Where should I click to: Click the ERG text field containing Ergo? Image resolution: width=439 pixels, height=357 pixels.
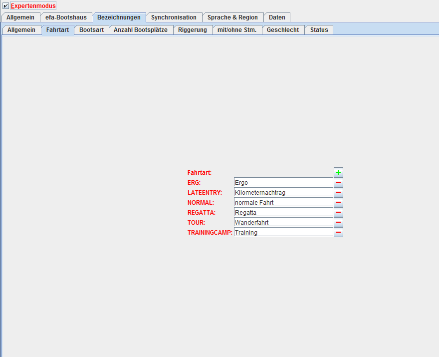(283, 182)
